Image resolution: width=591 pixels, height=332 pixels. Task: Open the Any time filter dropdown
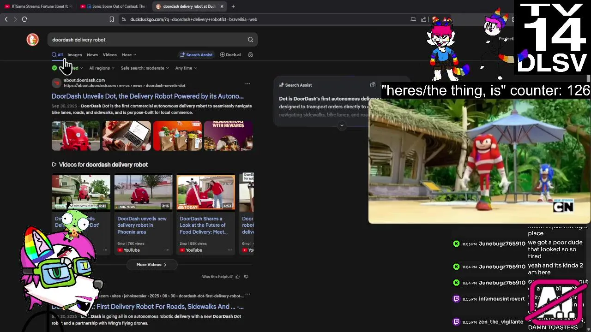point(186,68)
